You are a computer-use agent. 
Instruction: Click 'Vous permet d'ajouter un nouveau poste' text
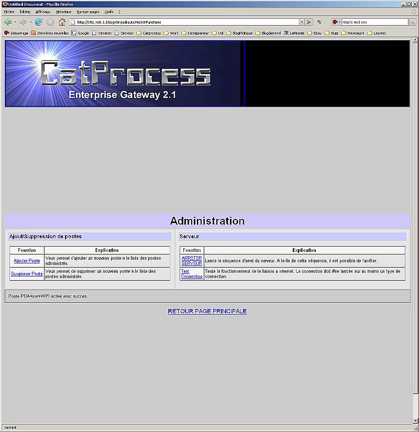click(103, 261)
